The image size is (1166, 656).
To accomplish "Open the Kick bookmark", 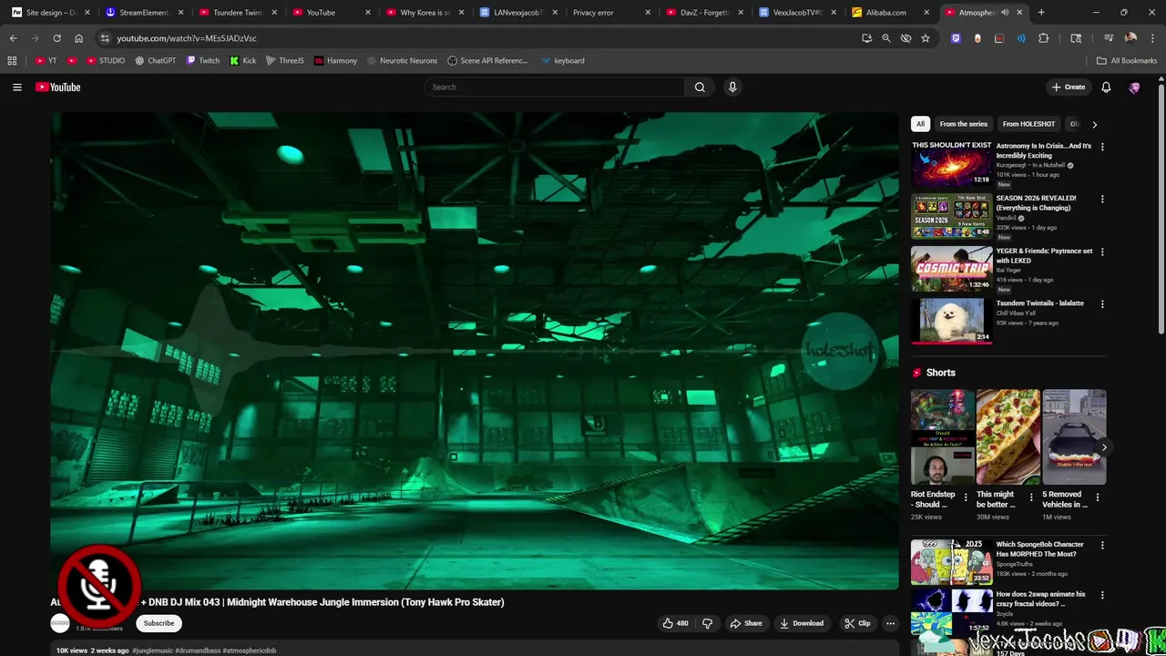I will [x=243, y=61].
